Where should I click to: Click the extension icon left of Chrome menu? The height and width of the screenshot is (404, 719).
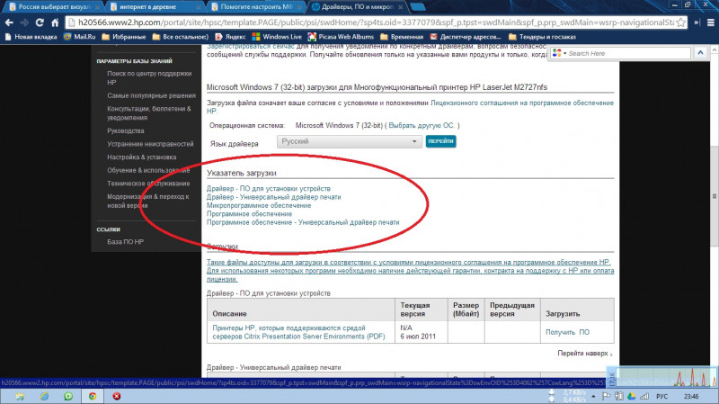697,22
